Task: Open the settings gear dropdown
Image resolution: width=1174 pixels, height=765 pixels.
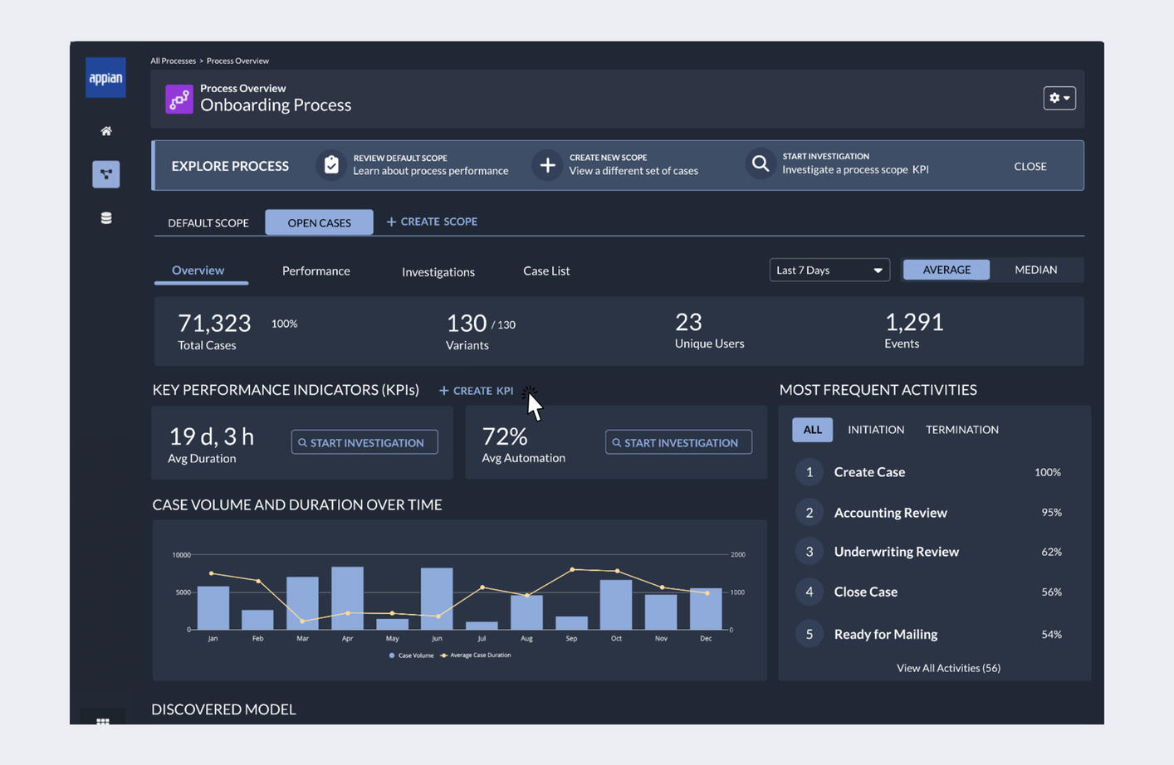Action: [1058, 97]
